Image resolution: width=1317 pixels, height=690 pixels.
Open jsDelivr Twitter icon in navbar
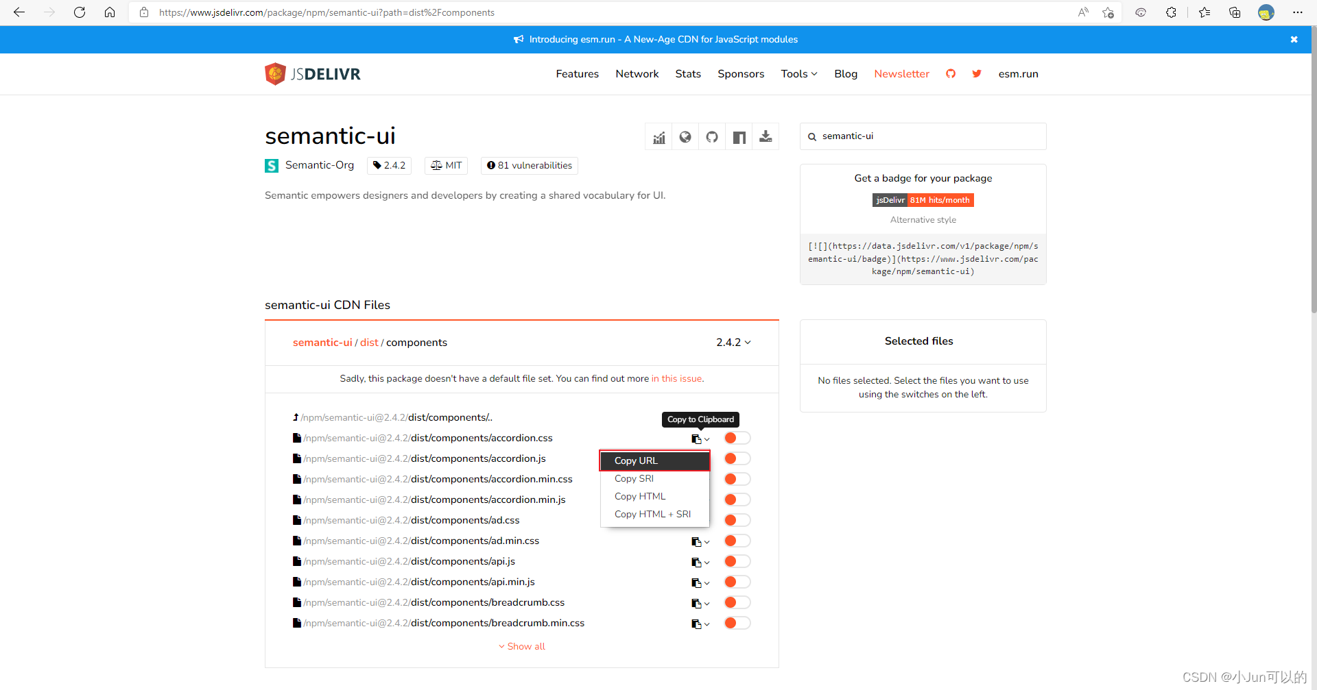(977, 74)
